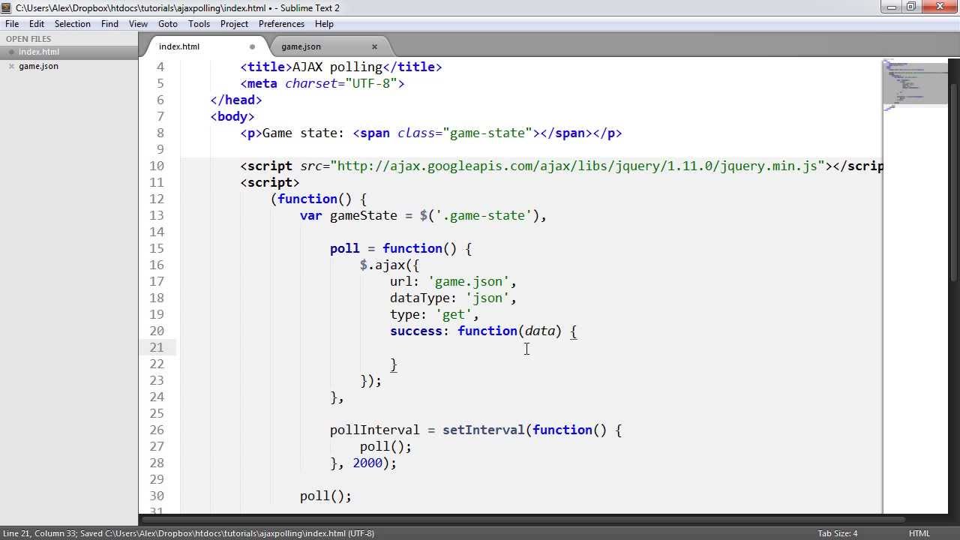Open the Goto menu
Viewport: 960px width, 540px height.
coord(168,24)
